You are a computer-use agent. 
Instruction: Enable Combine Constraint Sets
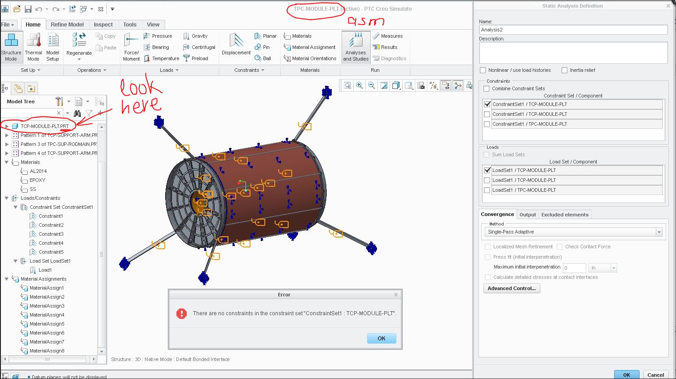(487, 89)
